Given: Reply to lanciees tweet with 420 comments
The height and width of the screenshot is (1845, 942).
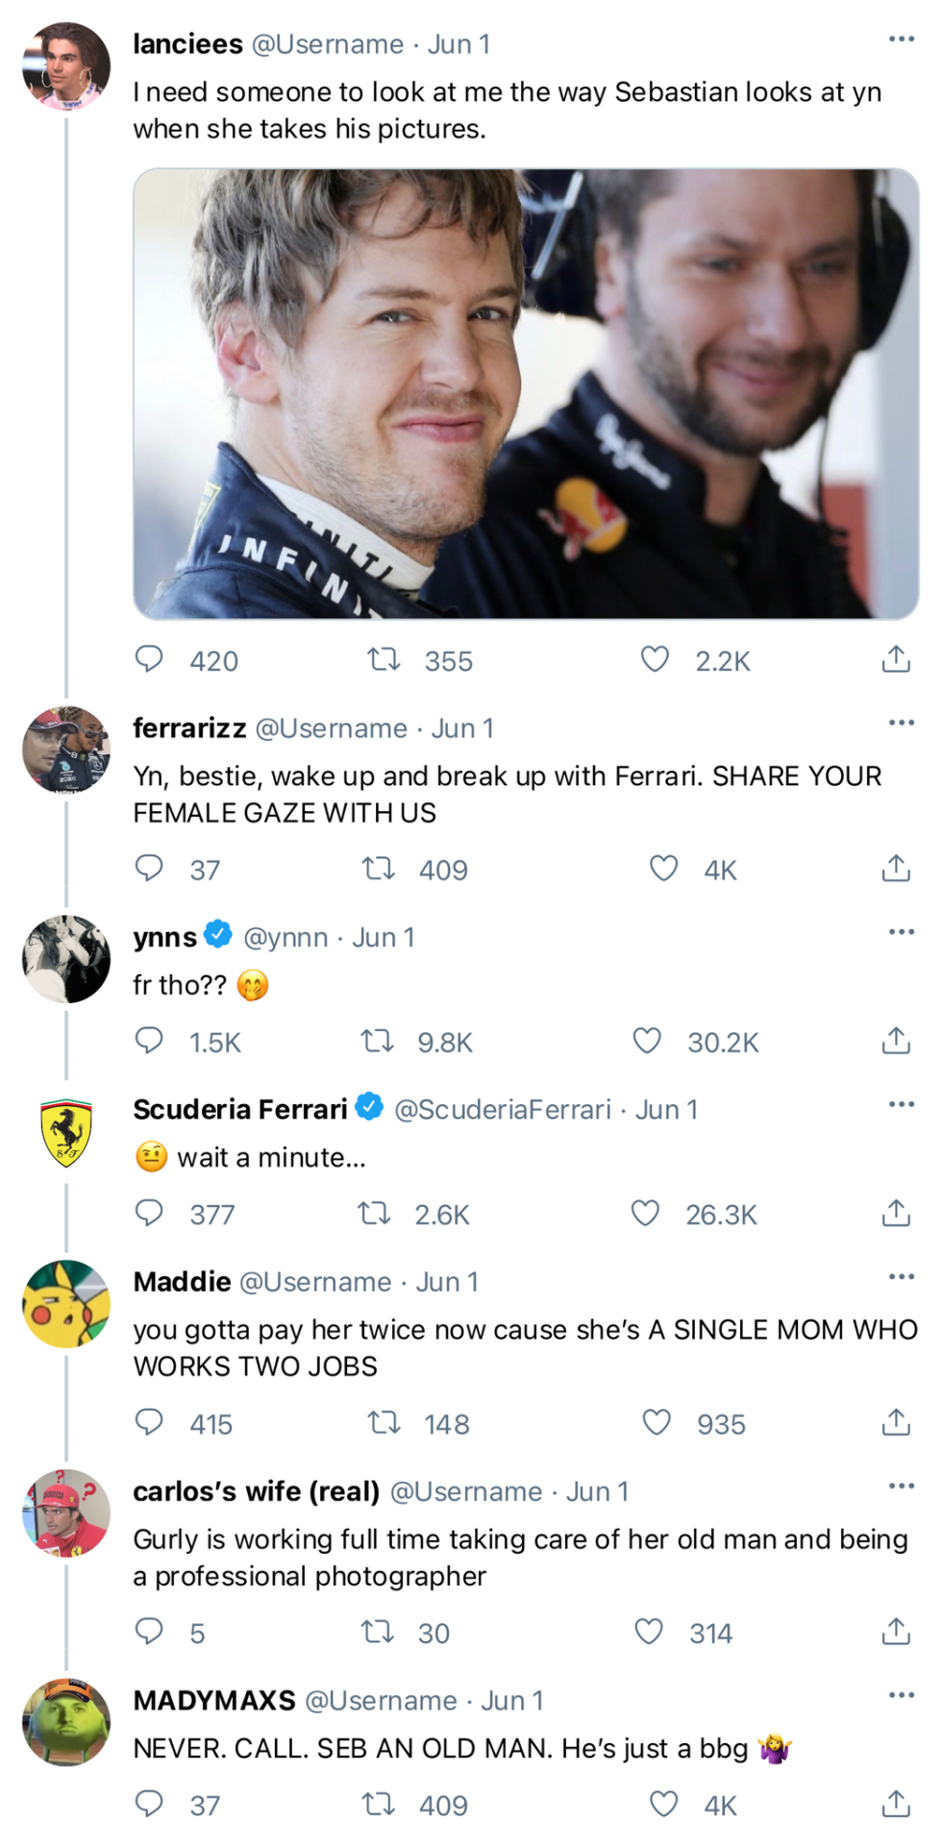Looking at the screenshot, I should (149, 659).
